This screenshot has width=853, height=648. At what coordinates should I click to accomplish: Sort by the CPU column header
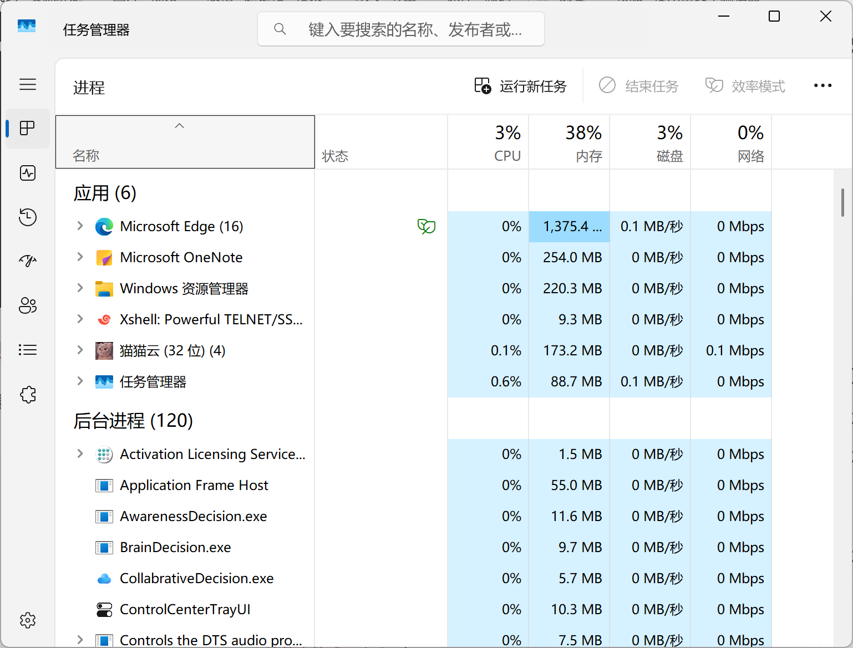click(x=488, y=142)
